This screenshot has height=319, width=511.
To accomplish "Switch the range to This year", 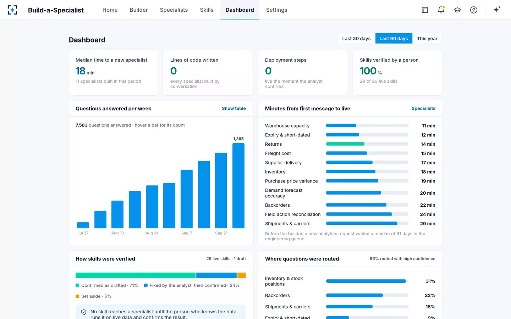I will point(427,39).
